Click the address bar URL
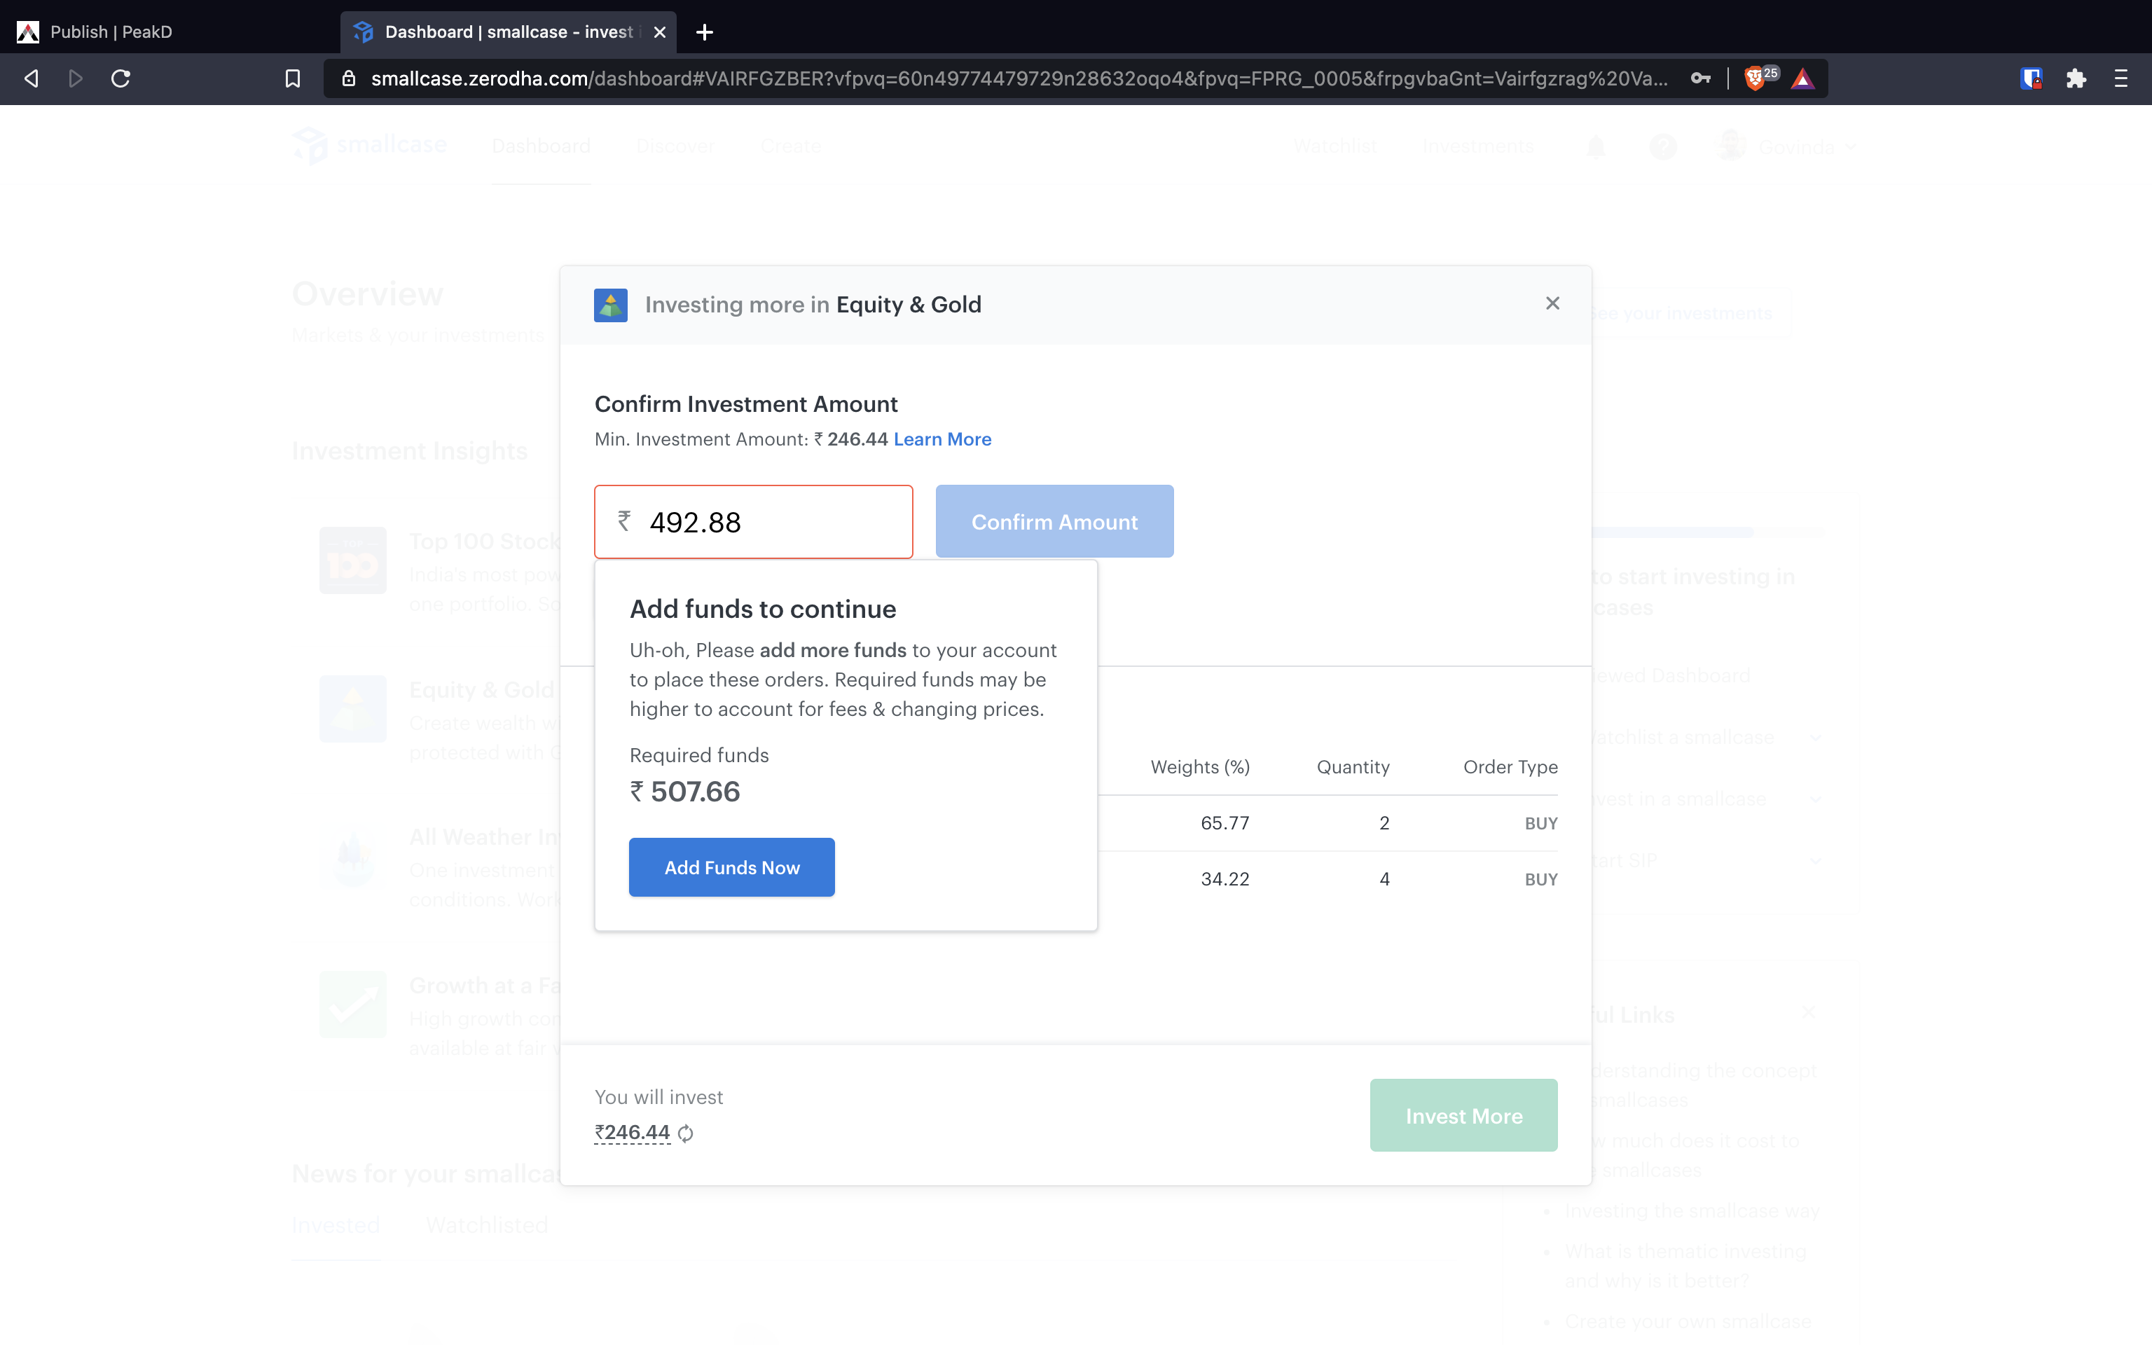 pos(1019,79)
